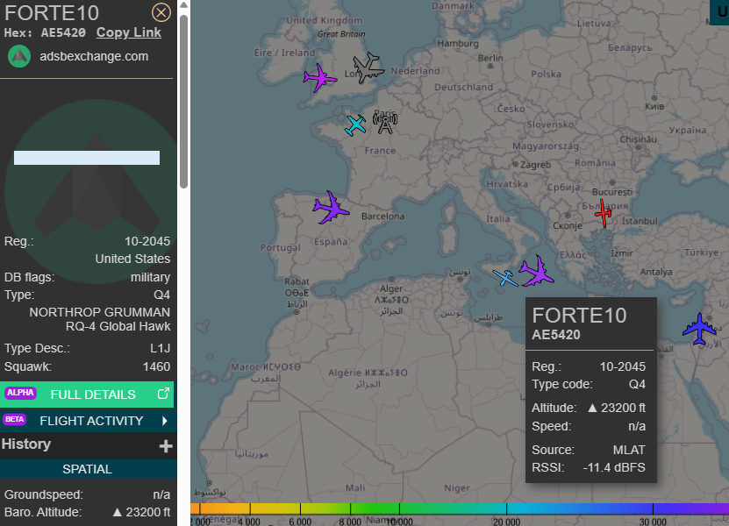Expand the FLIGHT ACTIVITY arrow

tap(165, 421)
